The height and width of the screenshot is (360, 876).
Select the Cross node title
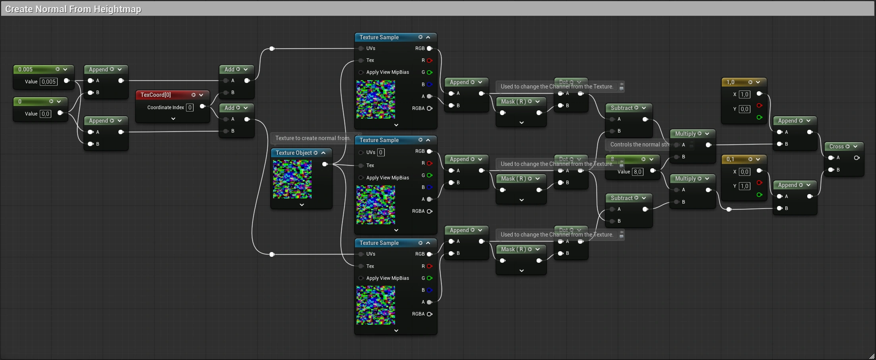point(836,146)
